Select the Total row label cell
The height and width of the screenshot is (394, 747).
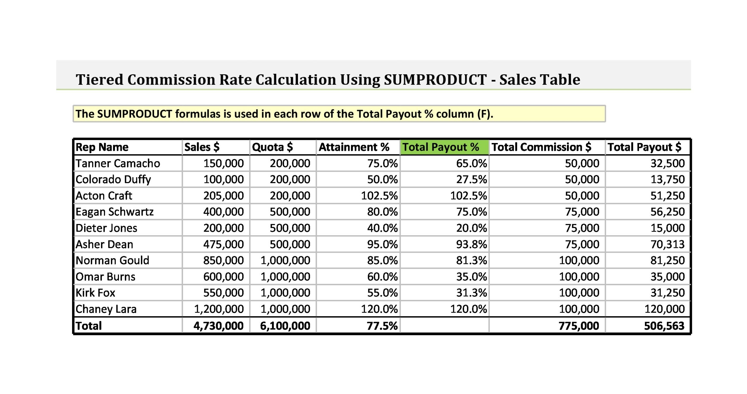tap(128, 326)
